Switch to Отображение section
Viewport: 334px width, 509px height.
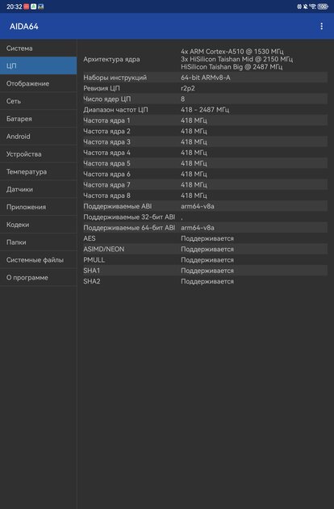pyautogui.click(x=38, y=83)
